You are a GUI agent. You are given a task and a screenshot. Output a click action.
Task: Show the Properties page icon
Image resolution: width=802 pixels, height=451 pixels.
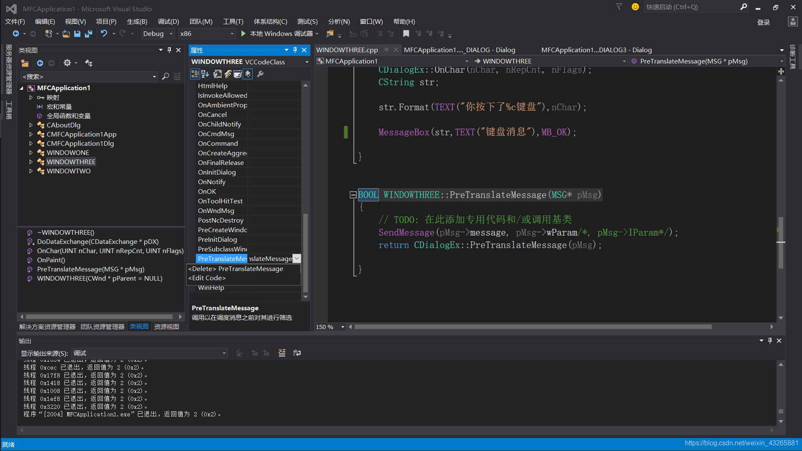218,74
